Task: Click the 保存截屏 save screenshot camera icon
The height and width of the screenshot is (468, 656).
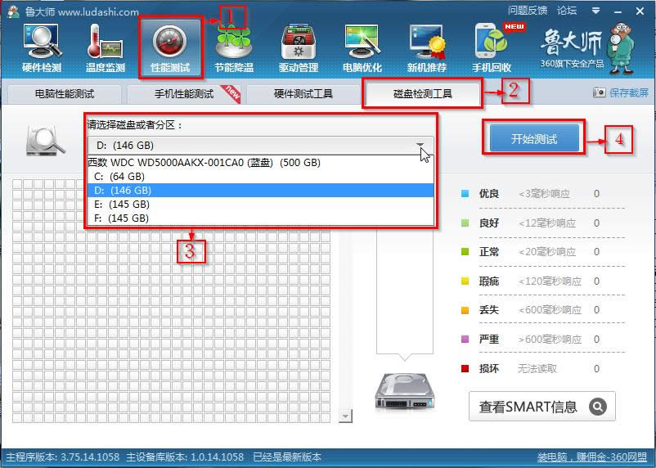Action: tap(599, 93)
